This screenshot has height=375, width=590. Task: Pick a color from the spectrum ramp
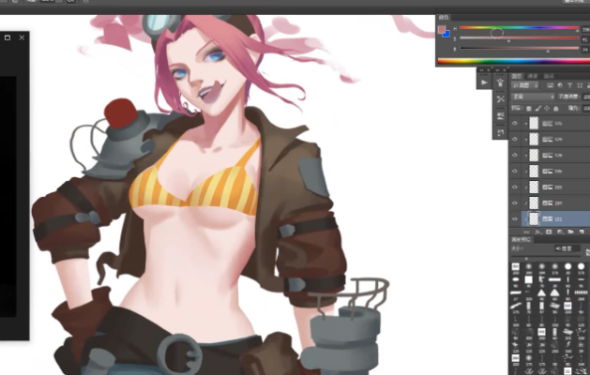(514, 61)
